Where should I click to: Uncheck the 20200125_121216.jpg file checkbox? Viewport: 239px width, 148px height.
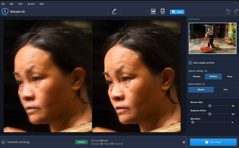coord(3,142)
